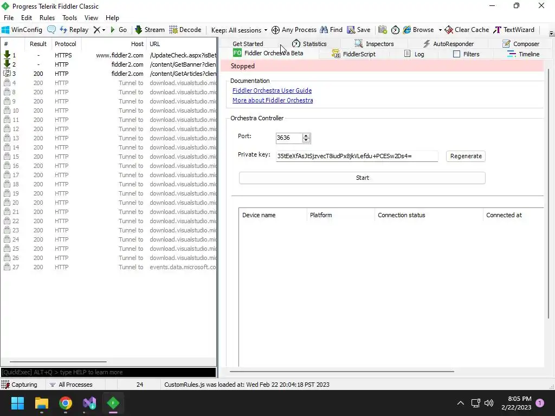555x416 pixels.
Task: Switch to the Composer tab
Action: (x=521, y=44)
